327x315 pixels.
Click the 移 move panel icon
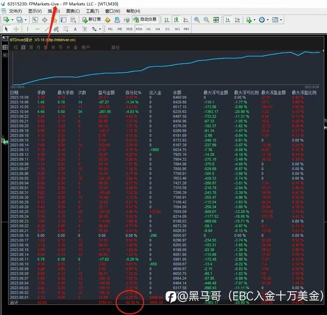(x=5, y=47)
